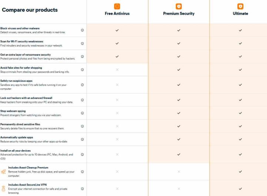Show info for Automatically update apps
The width and height of the screenshot is (267, 196).
pos(82,139)
